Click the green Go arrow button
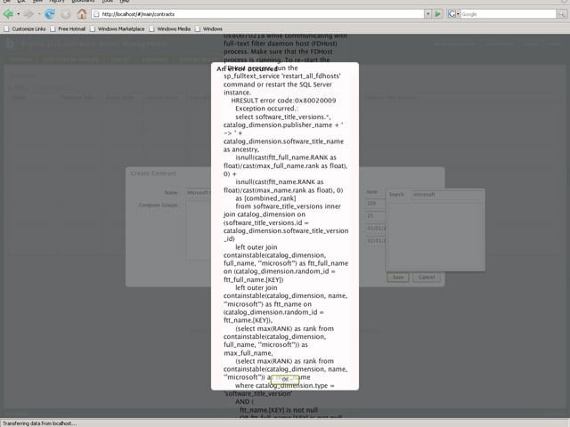Image resolution: width=570 pixels, height=427 pixels. coord(437,14)
